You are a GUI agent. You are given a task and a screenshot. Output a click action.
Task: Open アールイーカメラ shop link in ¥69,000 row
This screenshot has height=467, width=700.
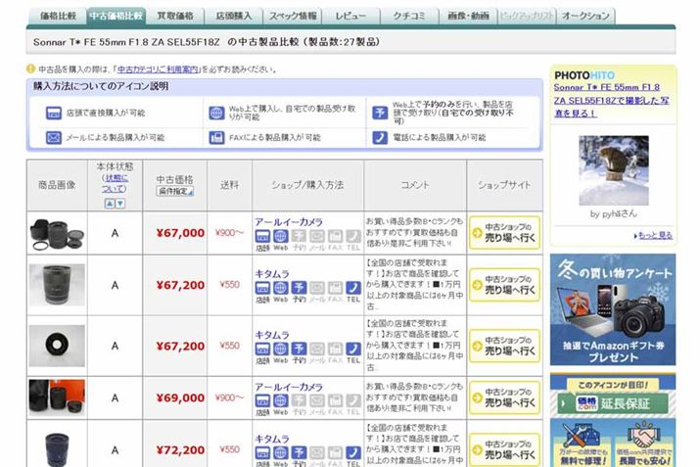click(x=288, y=387)
